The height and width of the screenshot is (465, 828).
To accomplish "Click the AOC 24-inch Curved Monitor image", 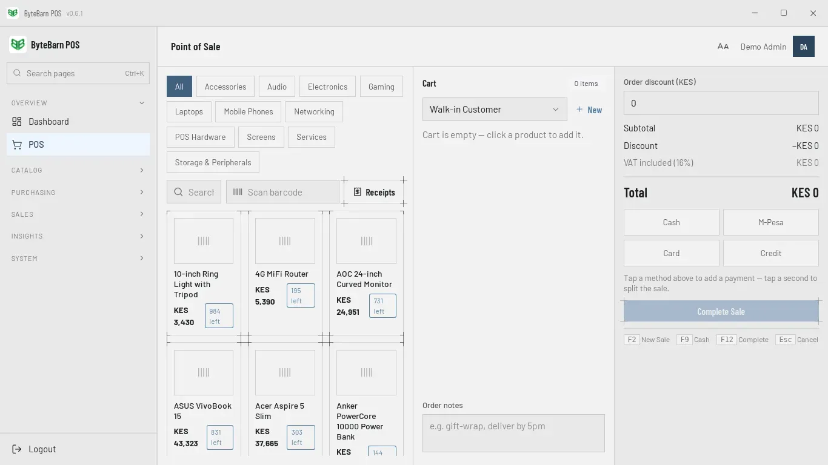I will [366, 241].
